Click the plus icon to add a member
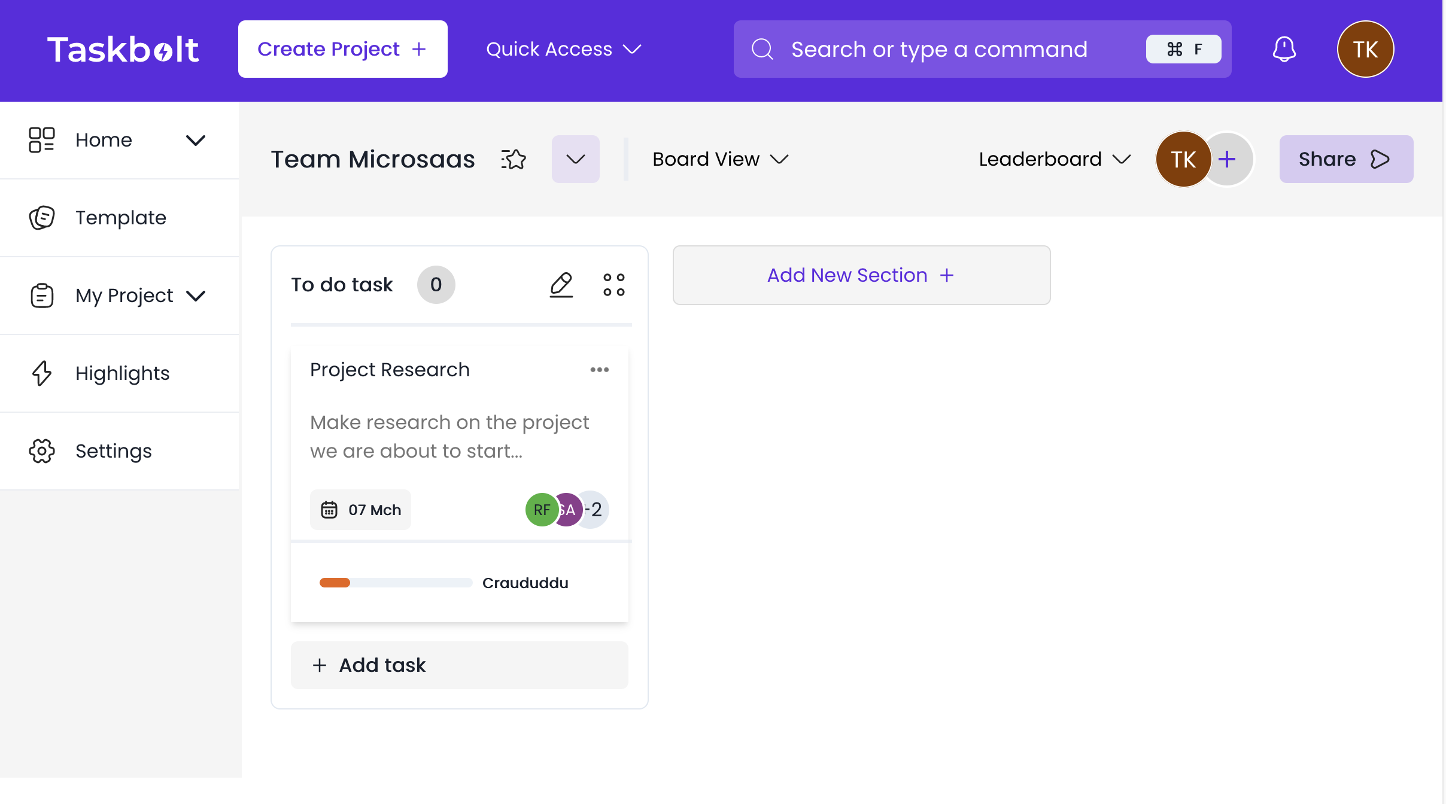Screen dimensions: 1446x804 click(1227, 159)
